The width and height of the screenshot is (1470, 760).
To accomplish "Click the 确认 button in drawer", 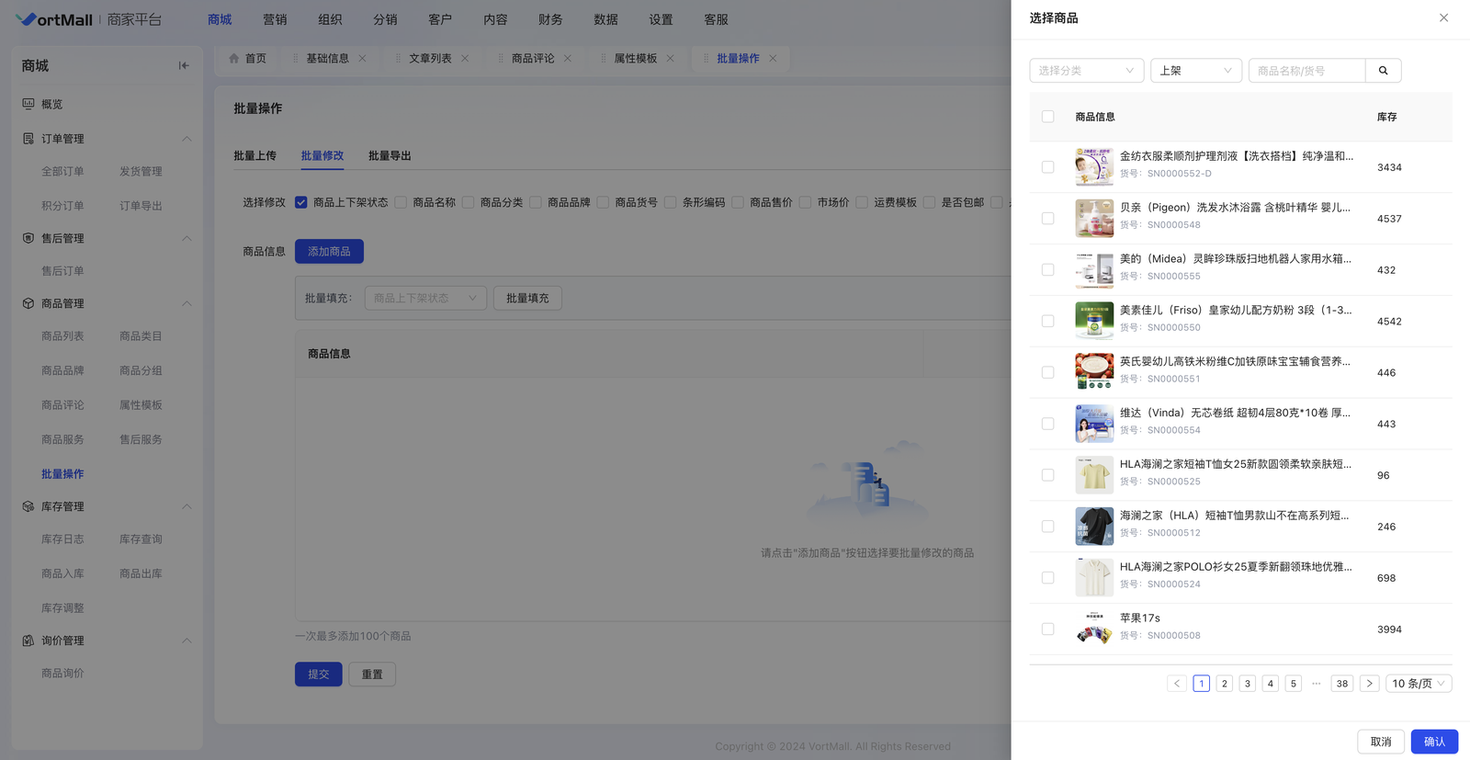I will click(1433, 742).
